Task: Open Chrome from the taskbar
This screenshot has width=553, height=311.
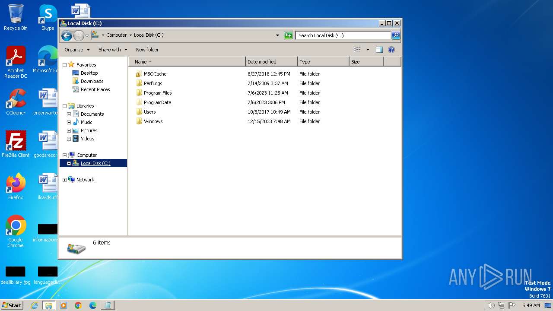Action: pos(78,305)
